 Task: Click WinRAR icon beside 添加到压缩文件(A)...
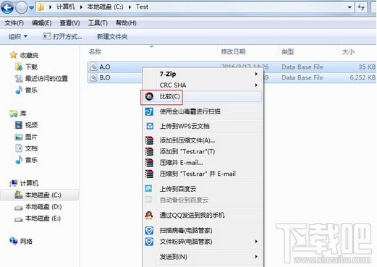tap(149, 140)
